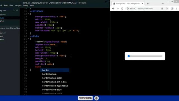Click the Chrome forward arrow
The width and height of the screenshot is (179, 101).
click(x=118, y=8)
